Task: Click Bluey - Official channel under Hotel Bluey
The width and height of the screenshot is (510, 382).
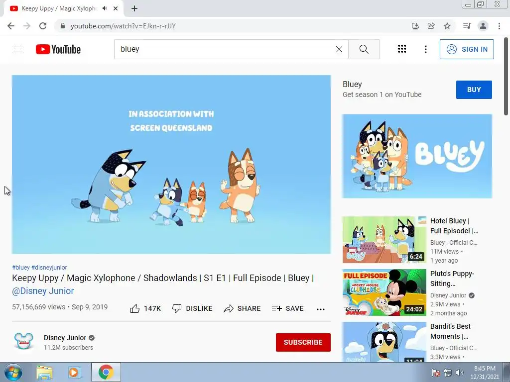Action: click(454, 243)
